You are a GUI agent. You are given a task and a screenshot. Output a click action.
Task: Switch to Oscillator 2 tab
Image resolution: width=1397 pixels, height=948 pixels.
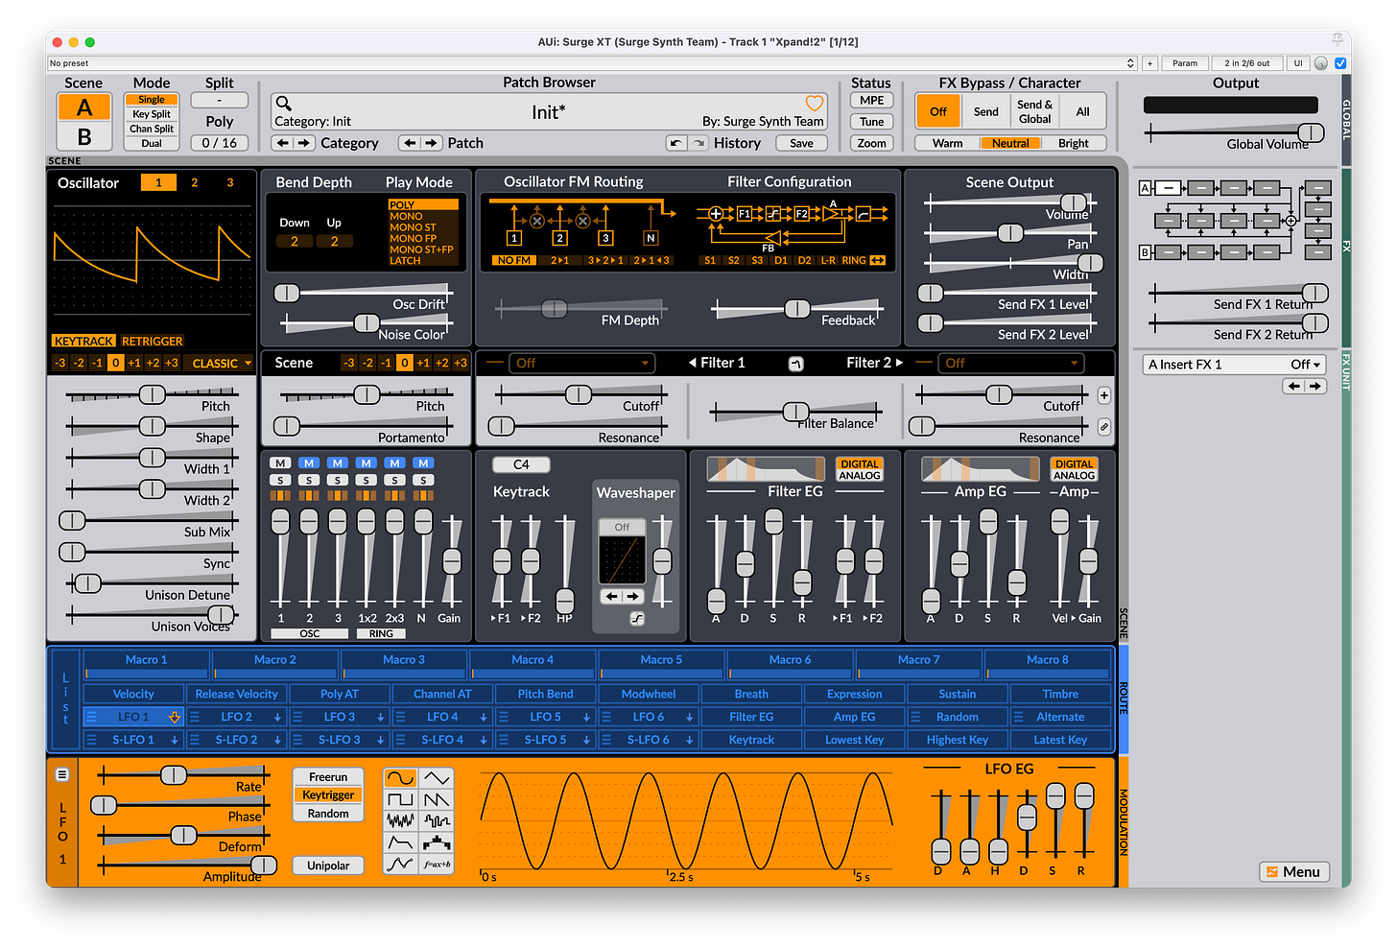click(194, 182)
